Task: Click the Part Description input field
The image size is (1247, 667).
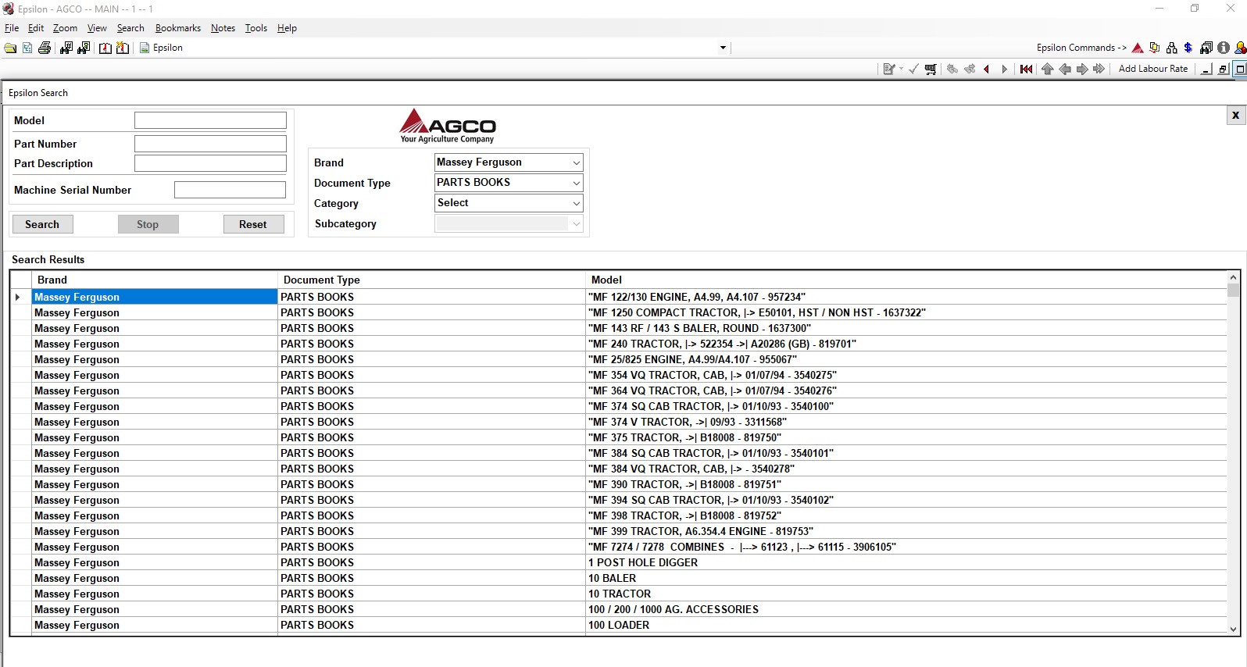Action: [210, 163]
